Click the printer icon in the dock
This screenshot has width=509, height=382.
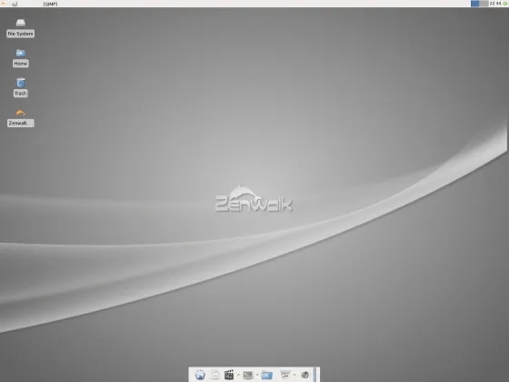click(285, 375)
